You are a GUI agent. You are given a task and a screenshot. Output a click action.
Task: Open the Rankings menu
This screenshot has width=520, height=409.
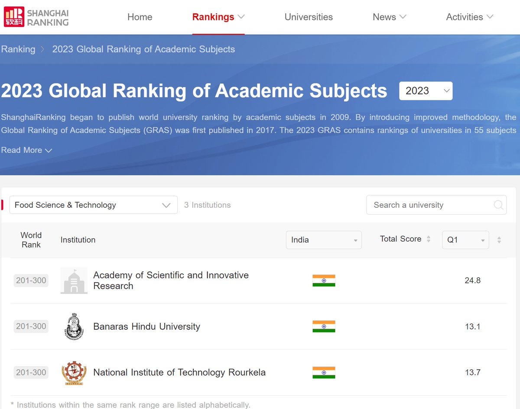tap(218, 17)
